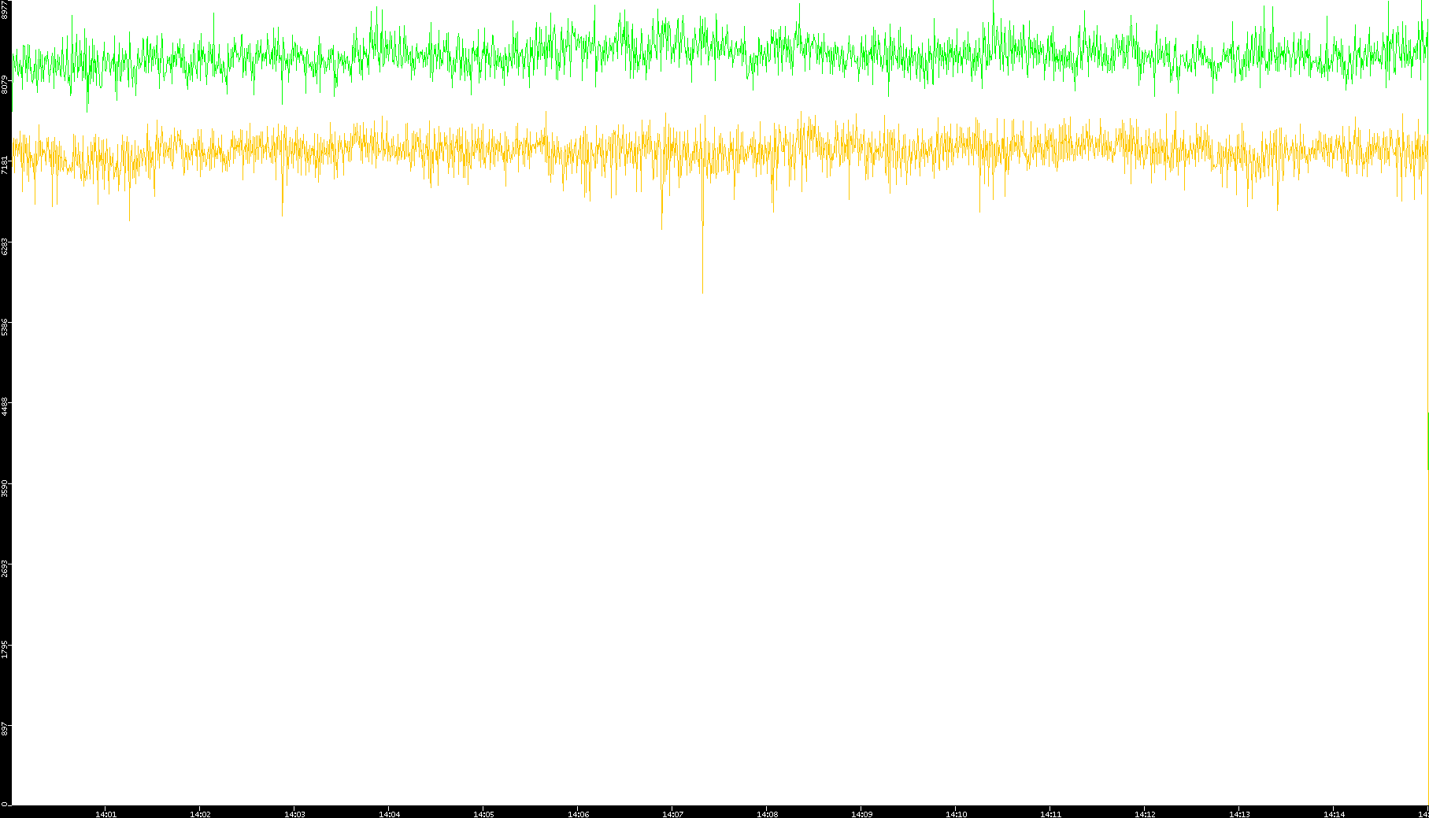The image size is (1429, 818).
Task: Click the 3590 value axis label
Action: click(5, 487)
